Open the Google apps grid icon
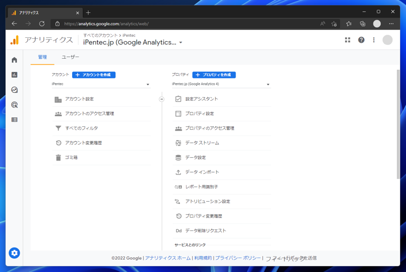 pos(347,40)
